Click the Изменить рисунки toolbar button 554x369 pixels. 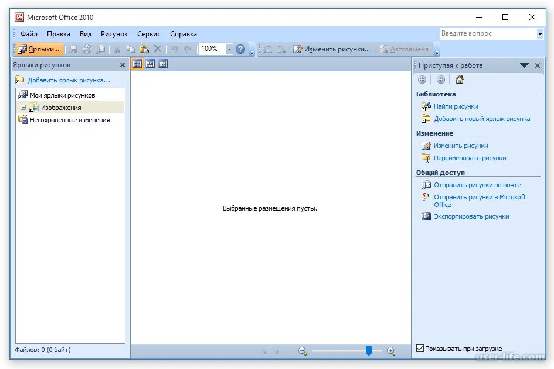[331, 49]
